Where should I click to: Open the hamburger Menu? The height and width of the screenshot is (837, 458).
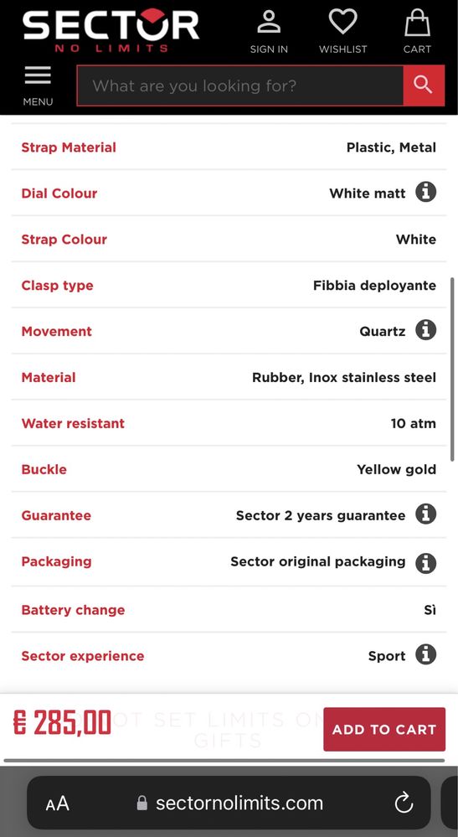[38, 85]
